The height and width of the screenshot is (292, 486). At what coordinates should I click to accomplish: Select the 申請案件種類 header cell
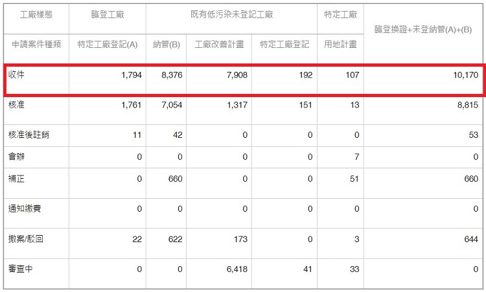tap(36, 45)
